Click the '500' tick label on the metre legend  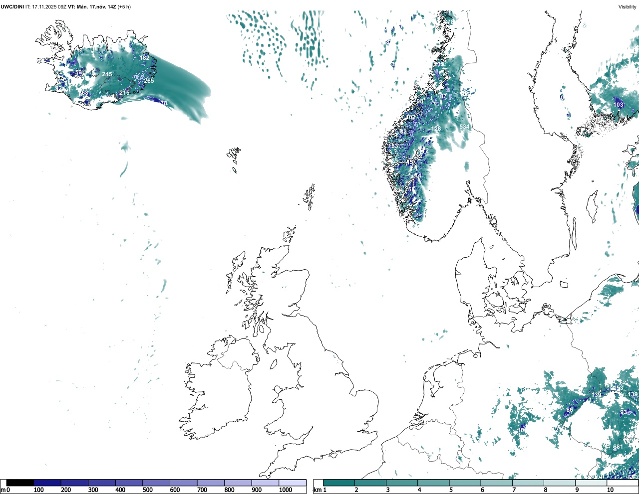point(147,490)
